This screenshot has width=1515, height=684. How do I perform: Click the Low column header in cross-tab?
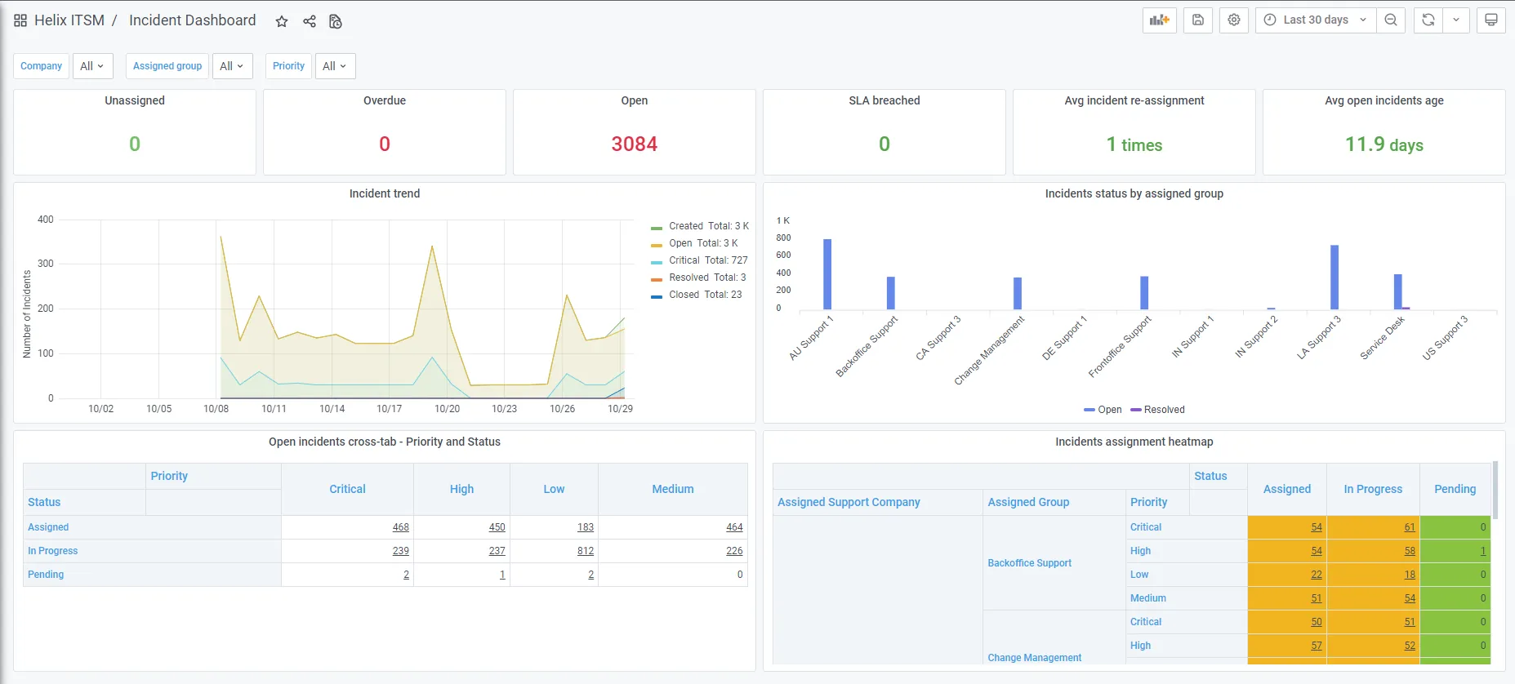click(554, 489)
